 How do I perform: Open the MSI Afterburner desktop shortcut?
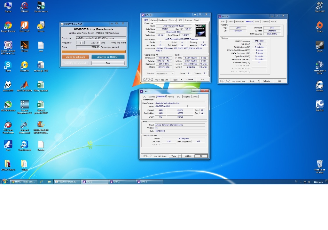pyautogui.click(x=8, y=106)
